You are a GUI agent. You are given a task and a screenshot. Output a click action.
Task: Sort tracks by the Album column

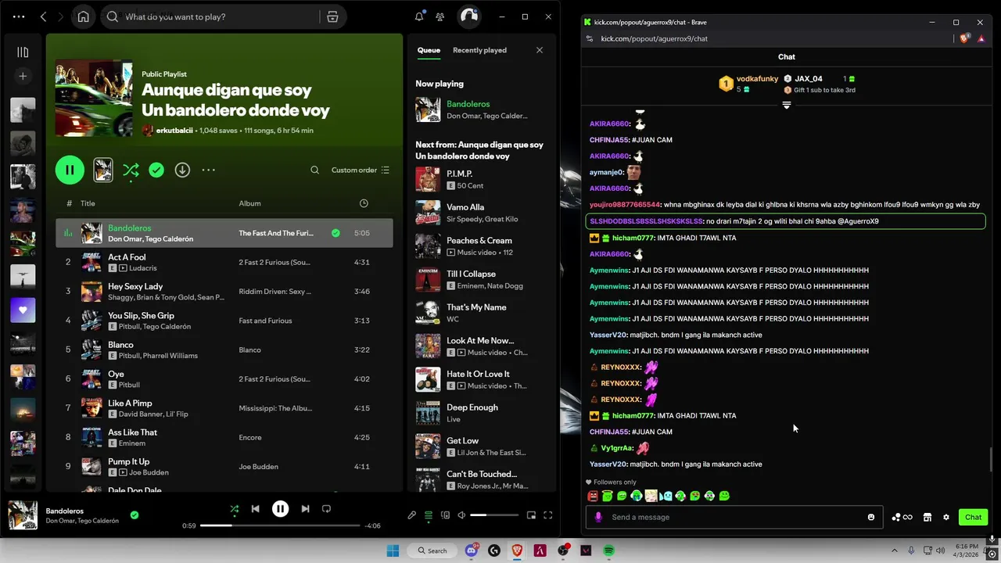click(x=249, y=203)
